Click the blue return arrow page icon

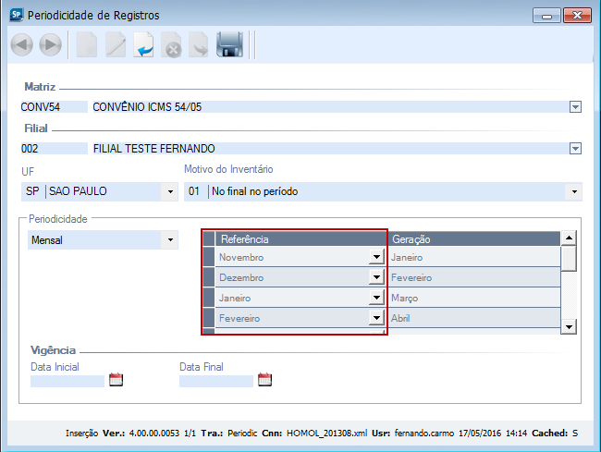tap(143, 44)
